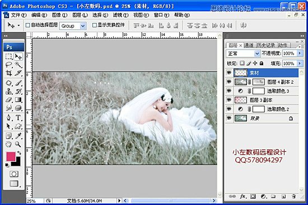Select the Eraser tool
The image size is (308, 205).
8,99
